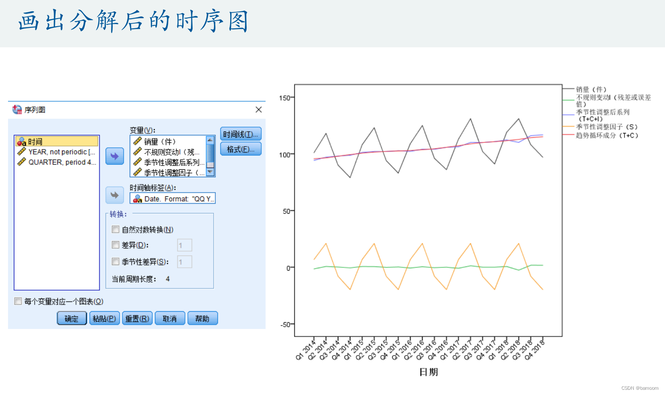Image resolution: width=665 pixels, height=394 pixels.
Task: Click the 150 y-axis tick label
Action: point(285,98)
